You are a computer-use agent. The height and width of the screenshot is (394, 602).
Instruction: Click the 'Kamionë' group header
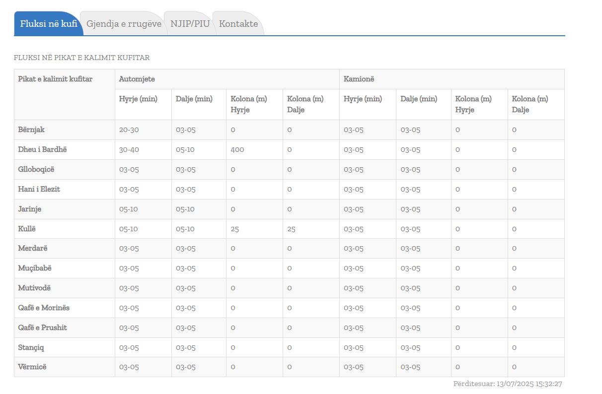pos(359,79)
